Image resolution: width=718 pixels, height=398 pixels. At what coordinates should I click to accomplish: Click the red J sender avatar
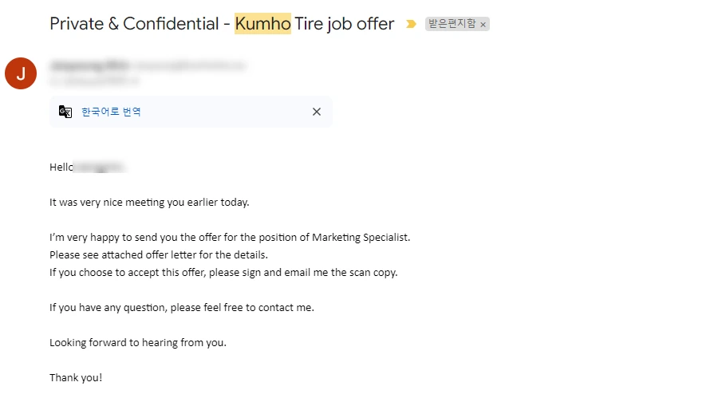(21, 73)
